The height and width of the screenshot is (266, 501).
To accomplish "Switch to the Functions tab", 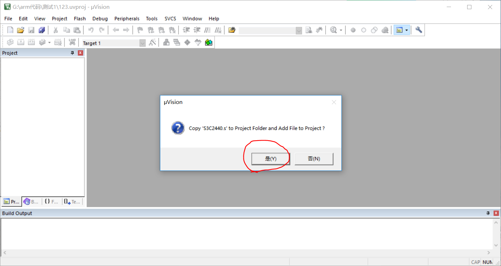I will pos(51,202).
